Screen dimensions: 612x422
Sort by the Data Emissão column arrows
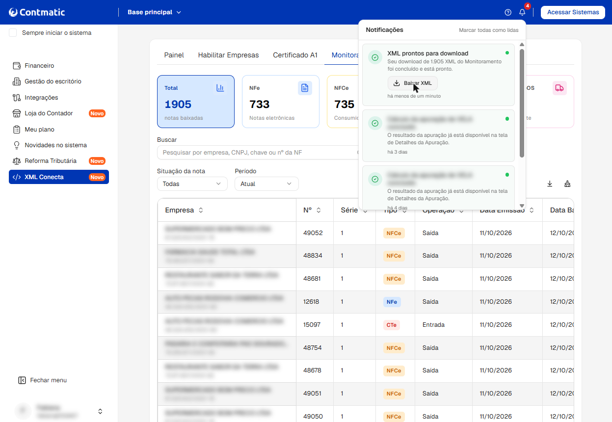pyautogui.click(x=532, y=210)
